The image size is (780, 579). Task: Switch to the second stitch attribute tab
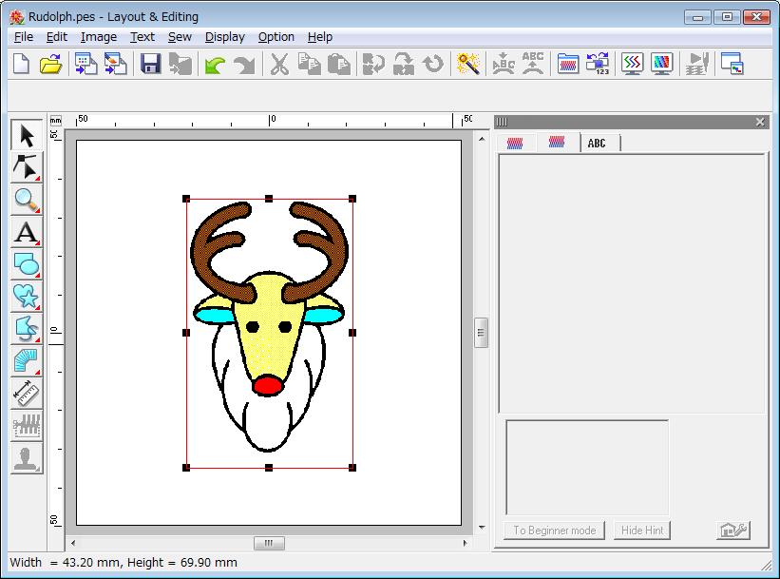click(557, 143)
